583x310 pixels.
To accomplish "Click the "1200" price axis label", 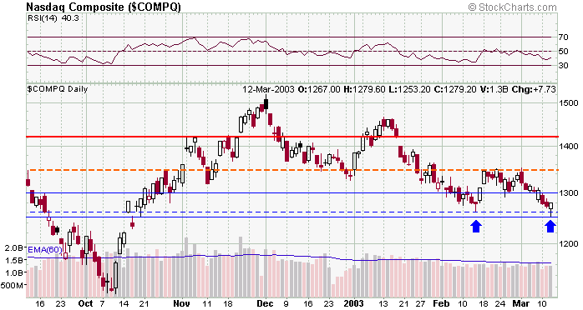I will 569,243.
